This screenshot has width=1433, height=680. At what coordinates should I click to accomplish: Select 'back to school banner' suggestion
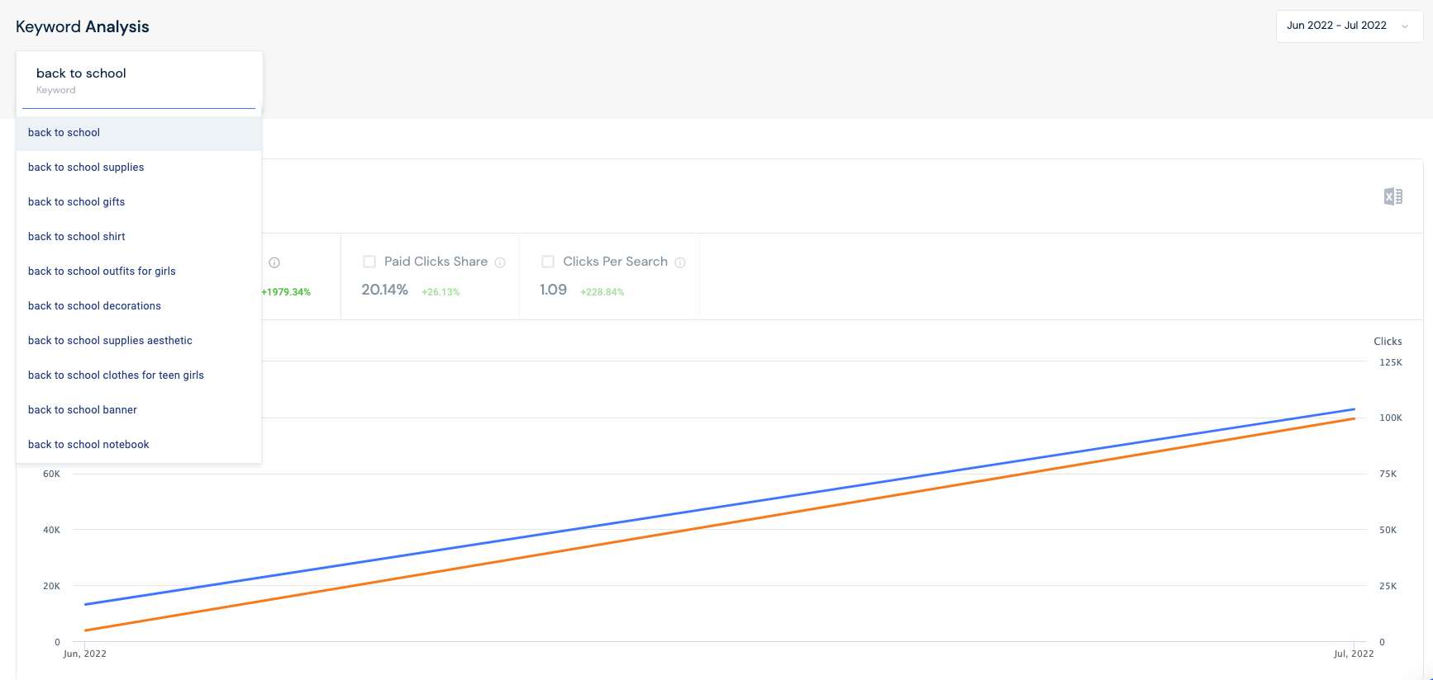click(83, 410)
